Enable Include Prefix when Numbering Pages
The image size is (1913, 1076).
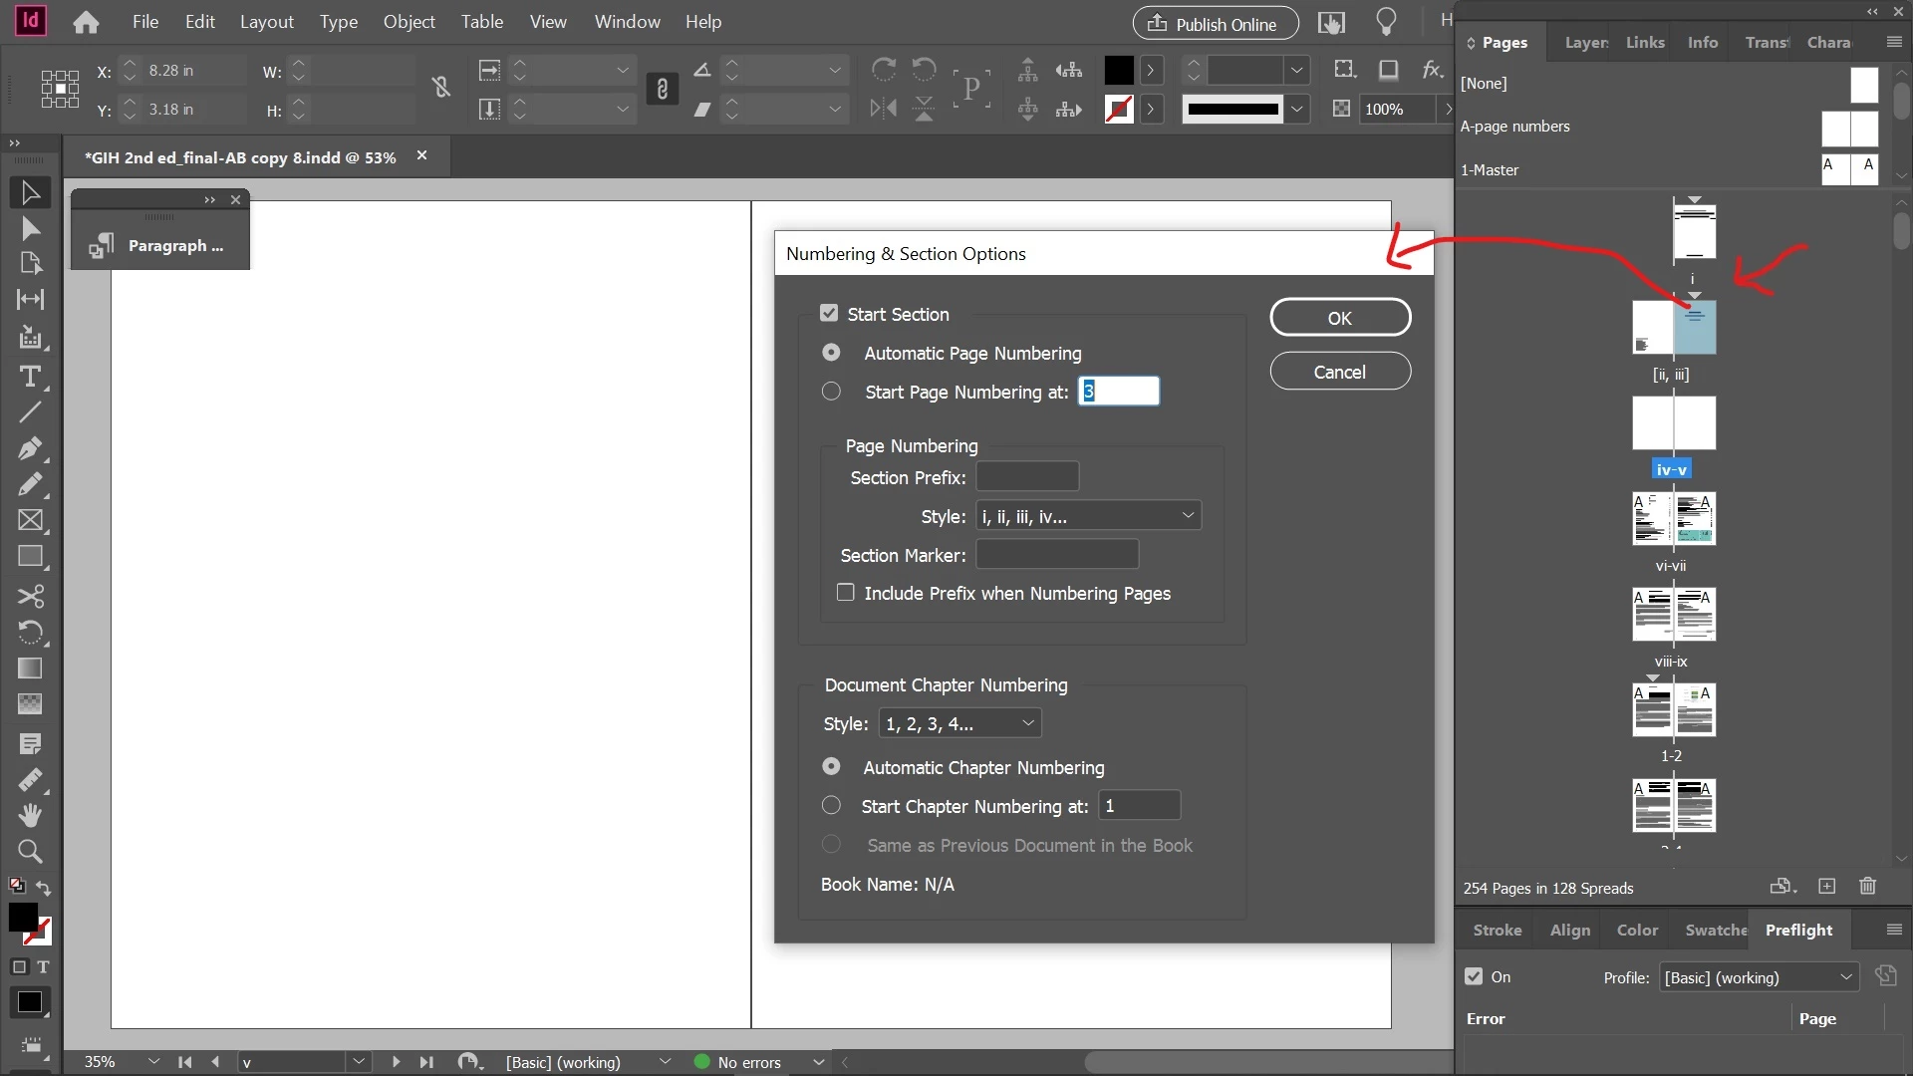click(x=846, y=593)
